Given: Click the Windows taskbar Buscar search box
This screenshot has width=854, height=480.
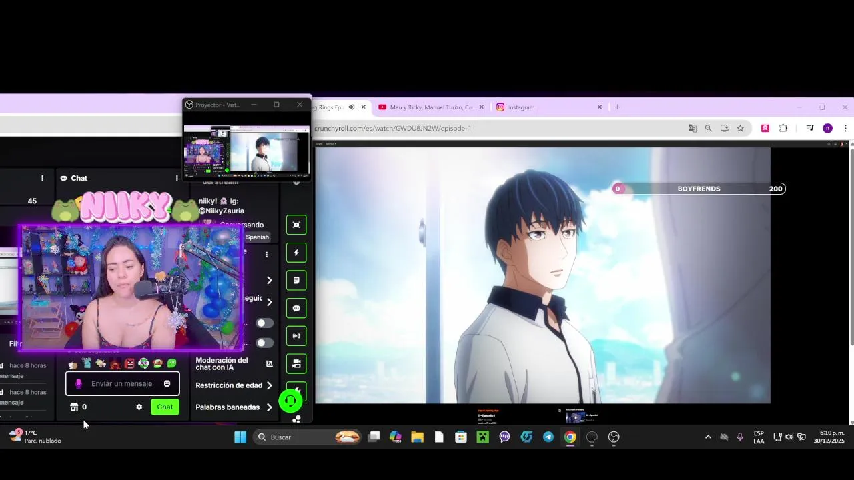Looking at the screenshot, I should [307, 437].
